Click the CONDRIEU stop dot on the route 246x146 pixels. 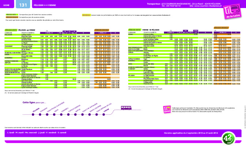click(x=61, y=115)
